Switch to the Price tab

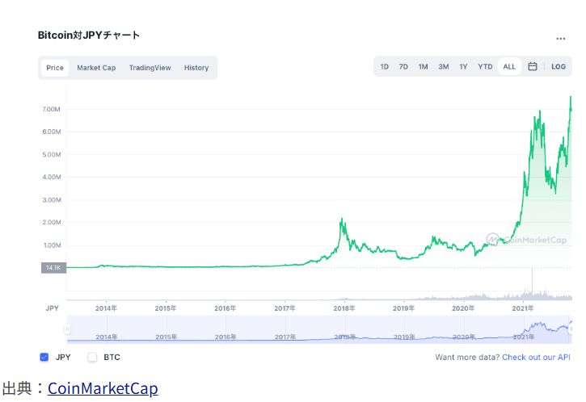tap(55, 68)
